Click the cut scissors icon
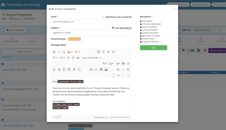Image resolution: width=226 pixels, height=130 pixels. [x=59, y=70]
